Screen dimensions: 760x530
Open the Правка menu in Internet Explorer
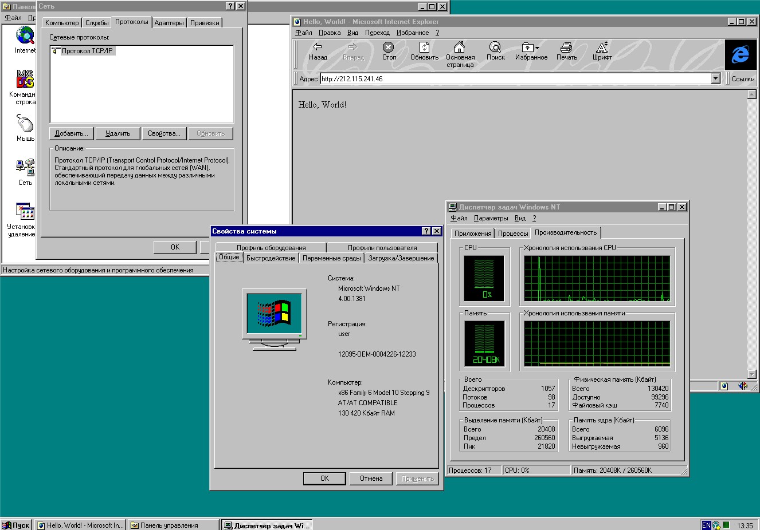(330, 33)
